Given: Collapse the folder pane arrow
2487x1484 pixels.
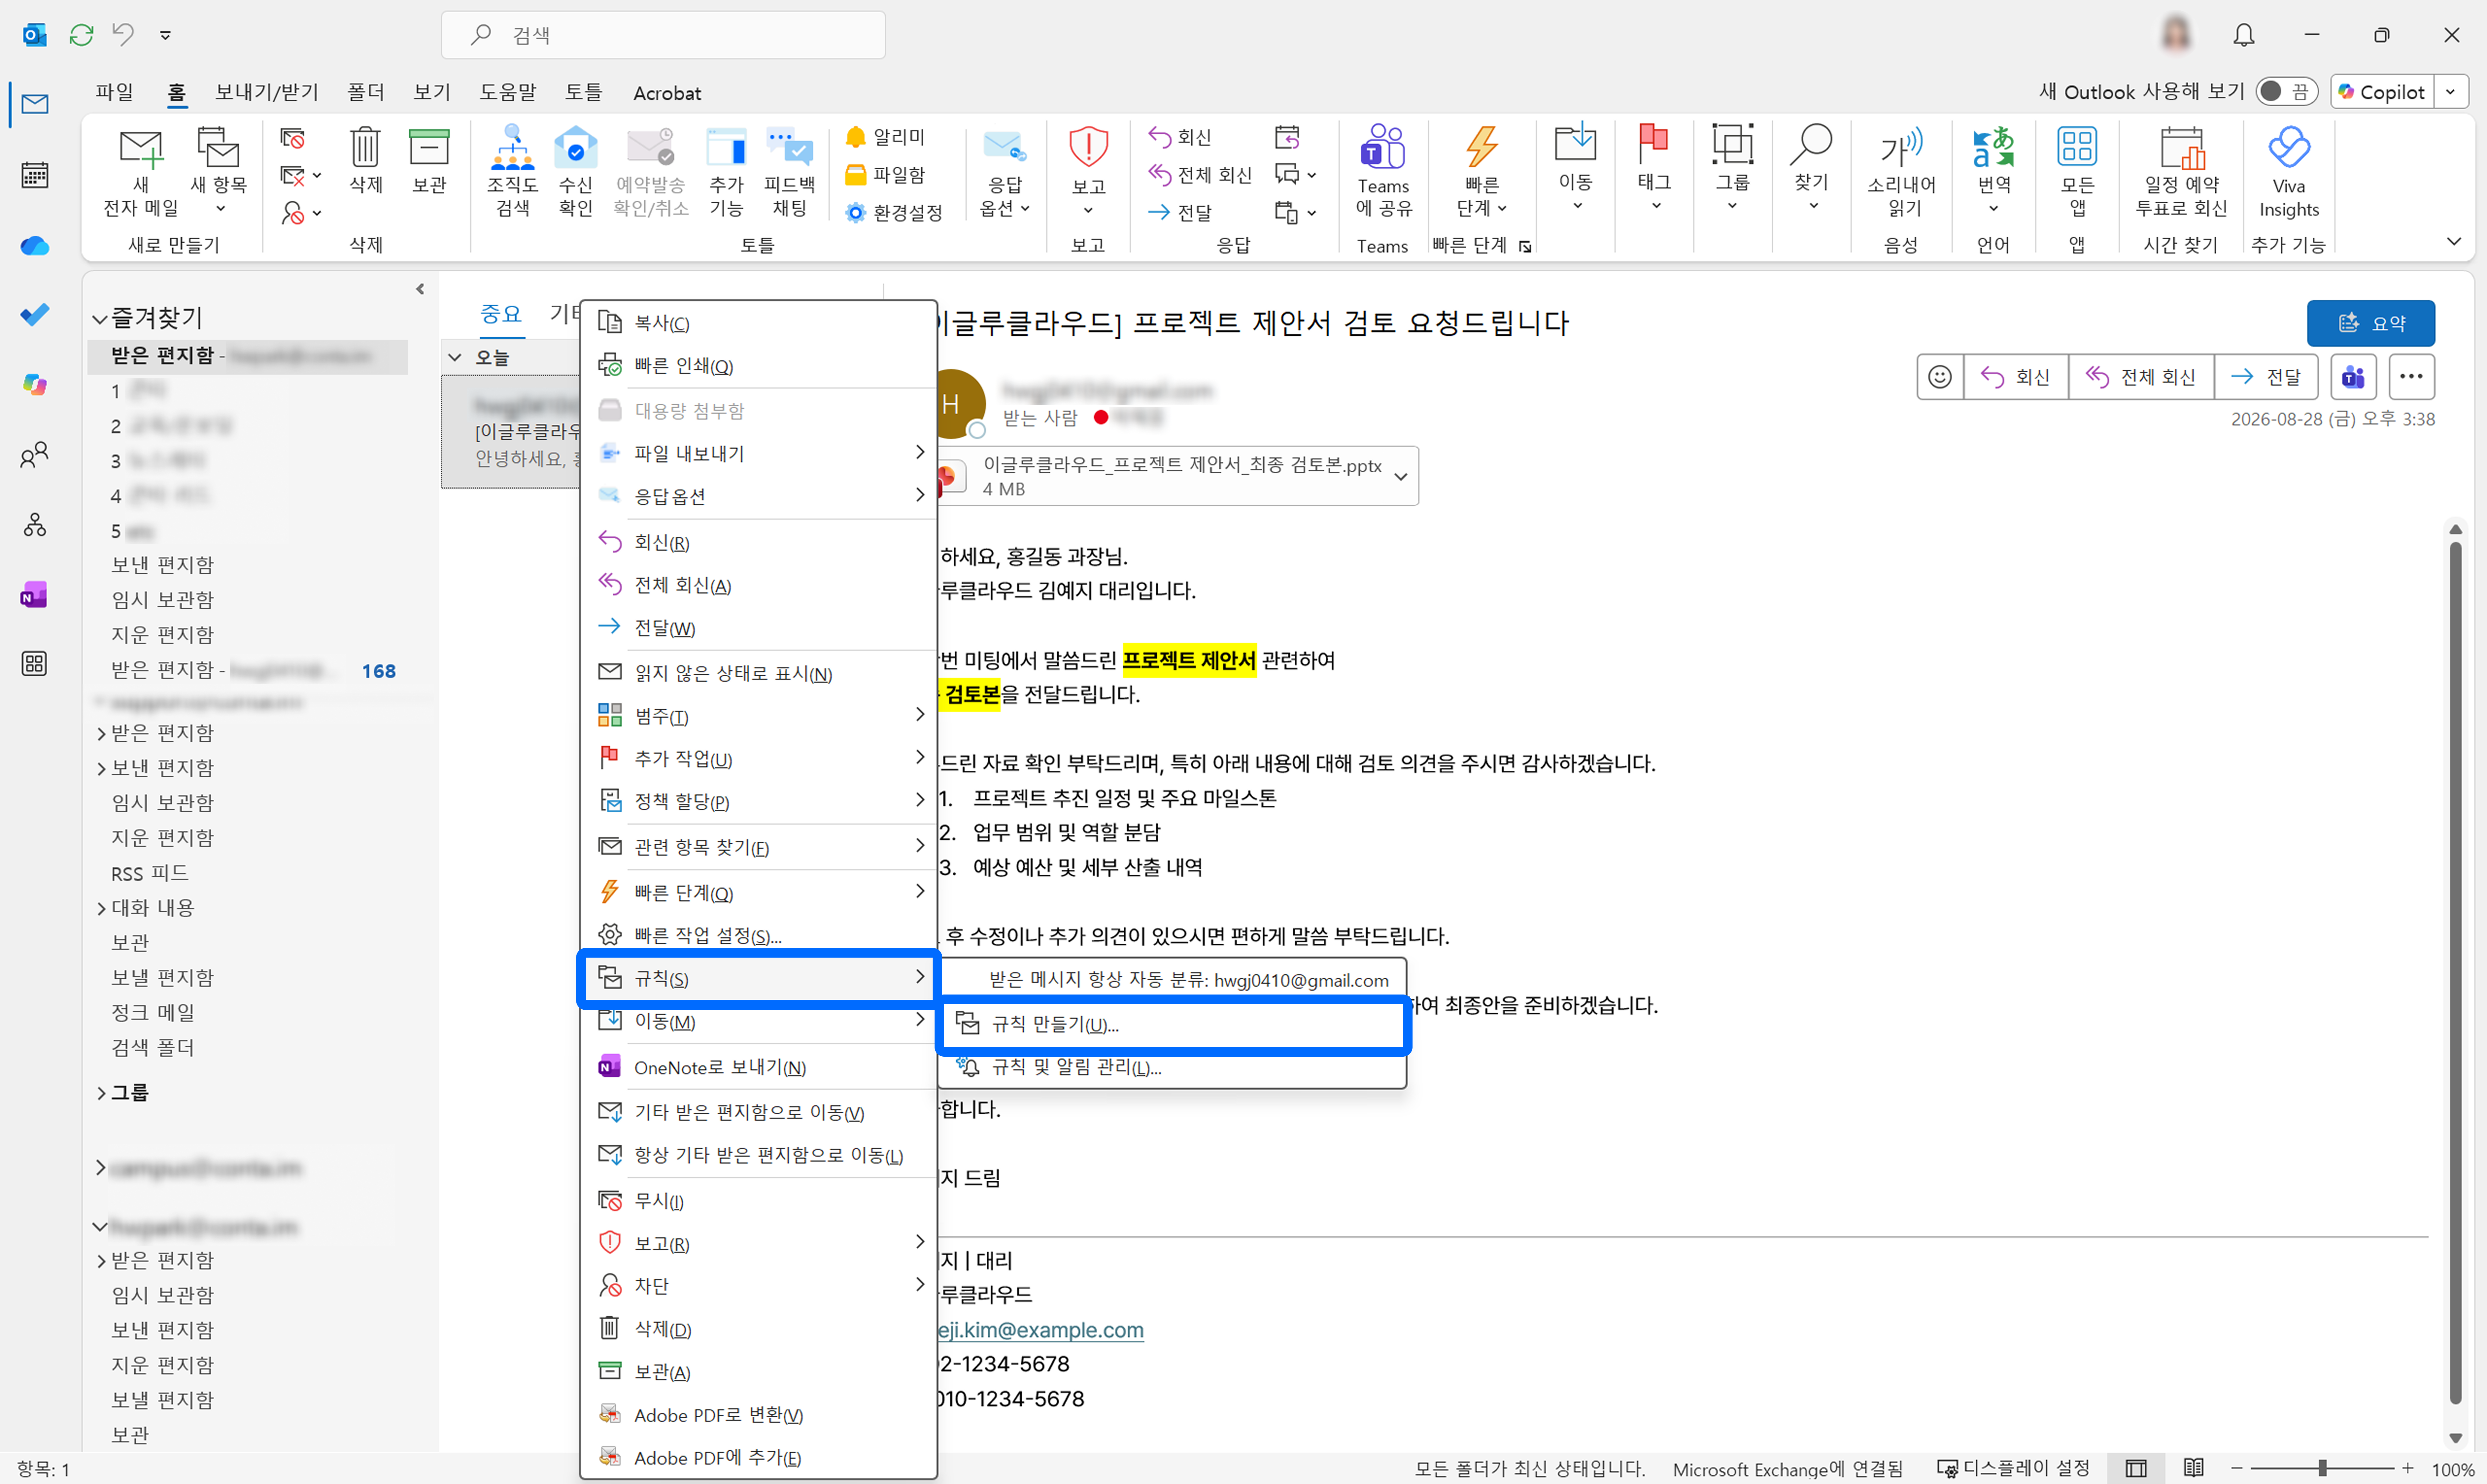Looking at the screenshot, I should pos(420,289).
